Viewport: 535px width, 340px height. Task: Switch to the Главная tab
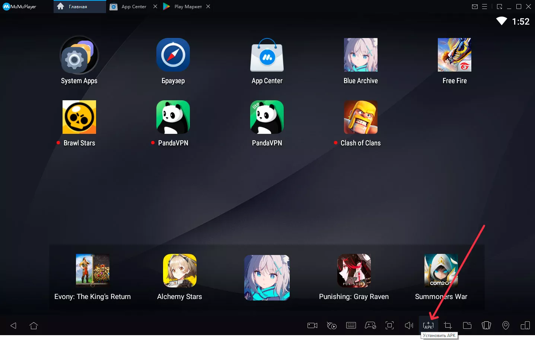80,7
